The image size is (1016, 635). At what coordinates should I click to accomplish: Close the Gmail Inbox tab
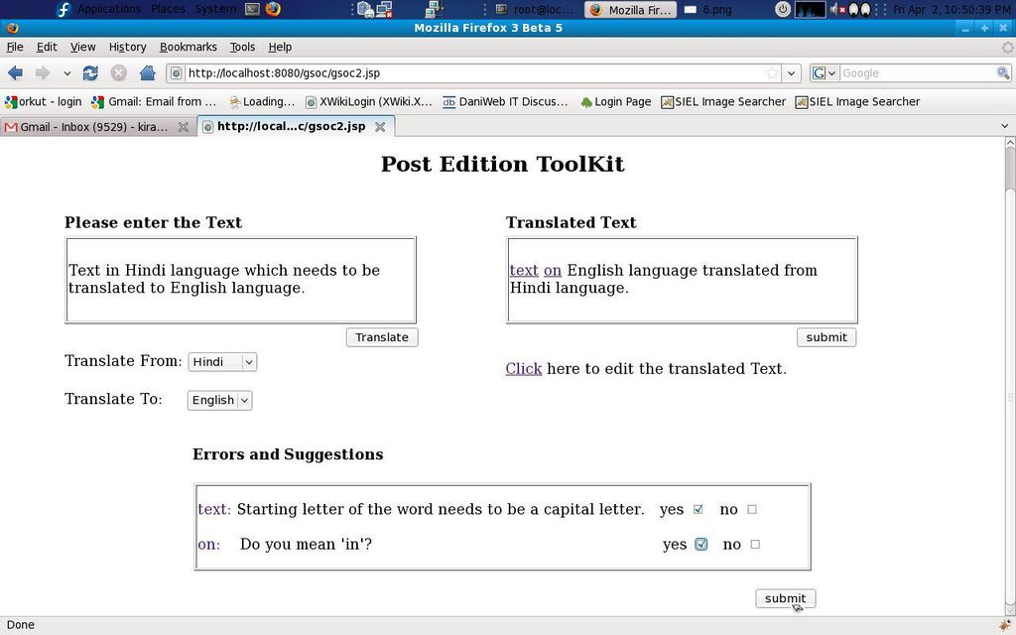183,127
